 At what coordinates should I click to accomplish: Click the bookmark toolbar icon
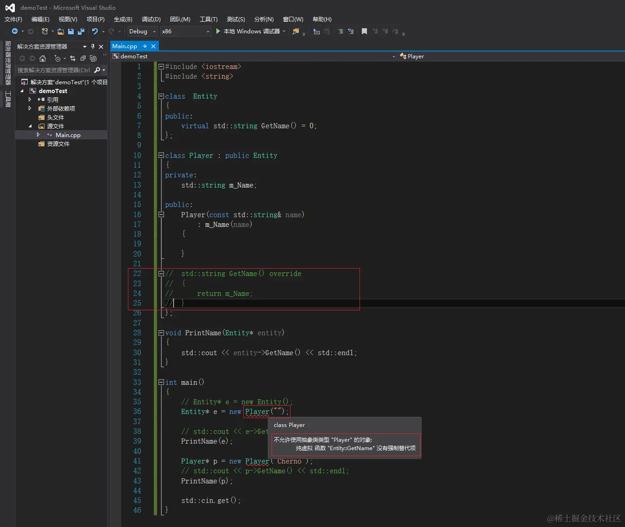[x=364, y=31]
